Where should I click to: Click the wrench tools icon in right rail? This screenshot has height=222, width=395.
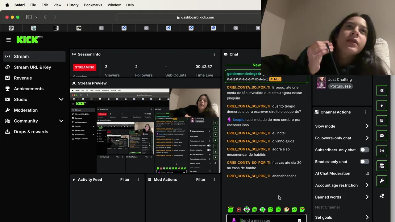point(382,181)
